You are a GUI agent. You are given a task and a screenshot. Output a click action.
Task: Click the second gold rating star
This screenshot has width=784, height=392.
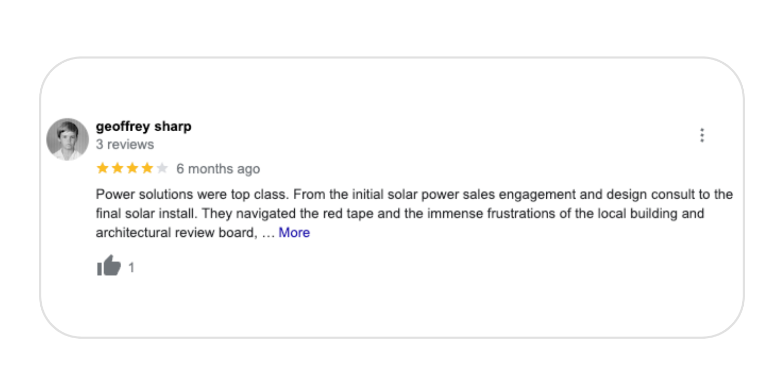tap(118, 168)
